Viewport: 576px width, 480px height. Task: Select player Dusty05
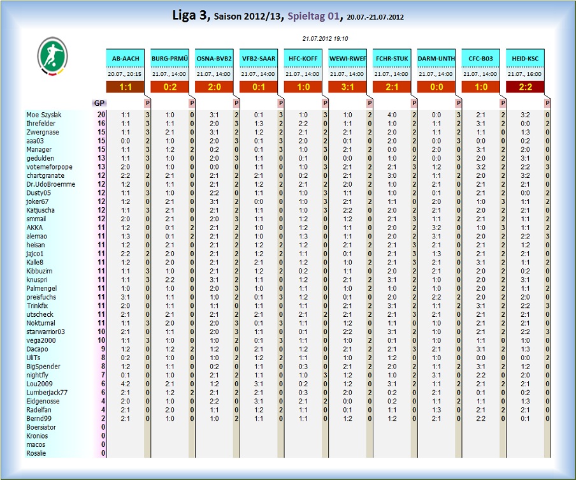click(38, 193)
